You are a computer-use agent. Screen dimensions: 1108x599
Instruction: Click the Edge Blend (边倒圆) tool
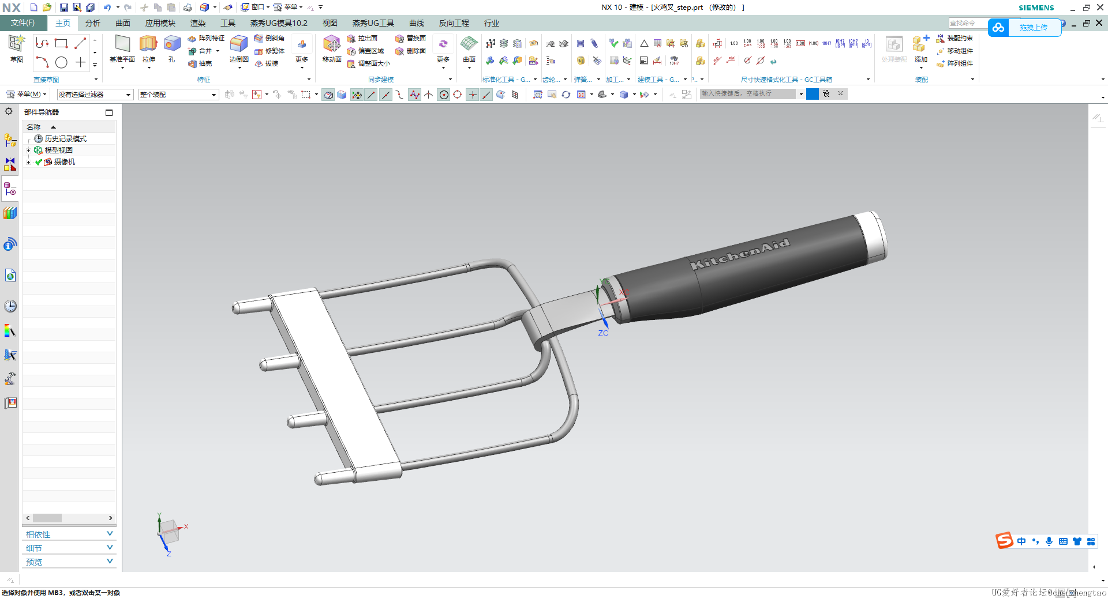point(239,48)
